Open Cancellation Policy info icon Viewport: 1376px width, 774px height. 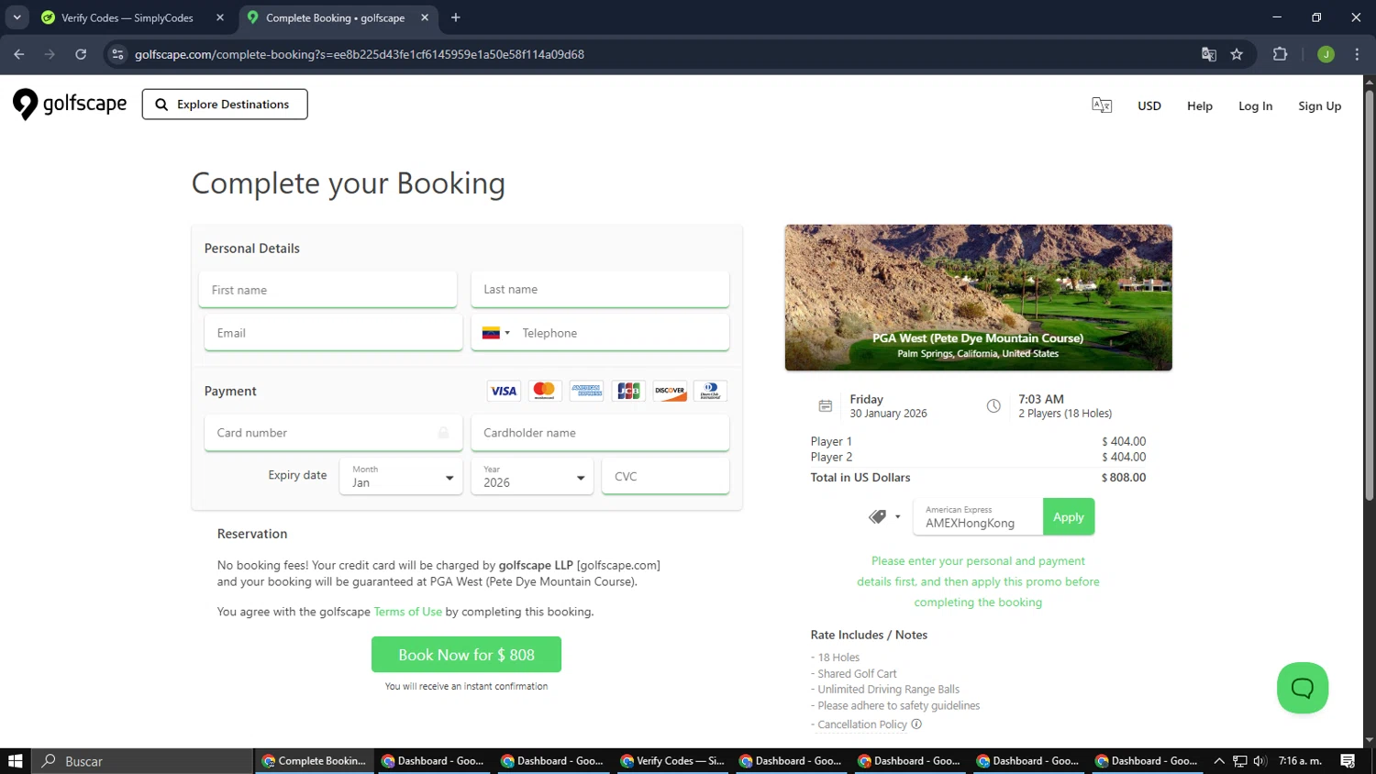(x=916, y=724)
